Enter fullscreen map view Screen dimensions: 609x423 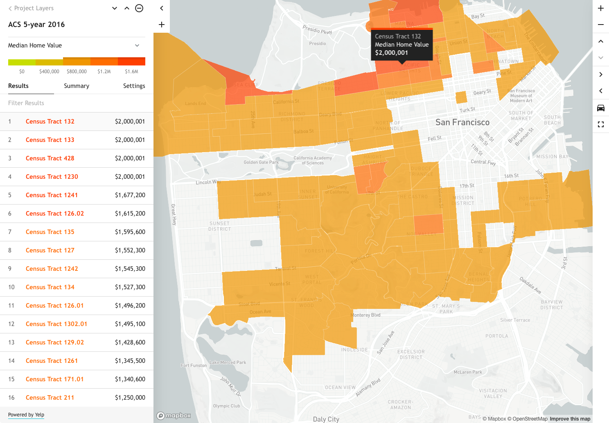[x=601, y=124]
